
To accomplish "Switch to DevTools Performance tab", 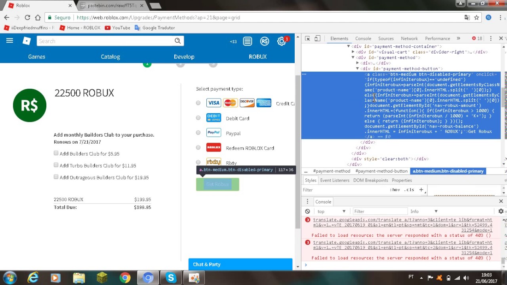I will tap(437, 38).
